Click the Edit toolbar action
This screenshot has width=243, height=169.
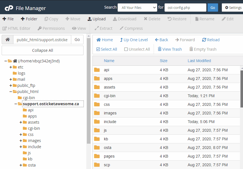tap(228, 19)
